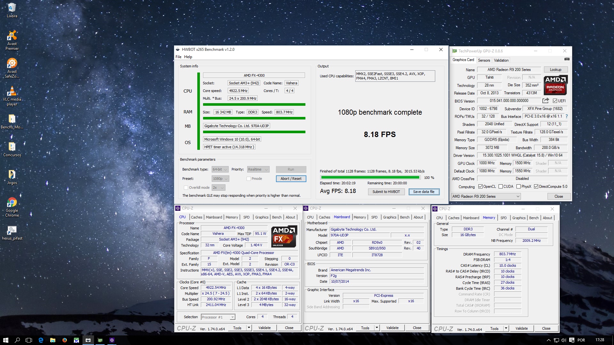Open the Avast SafeZone desktop icon
This screenshot has height=345, width=614.
(12, 68)
